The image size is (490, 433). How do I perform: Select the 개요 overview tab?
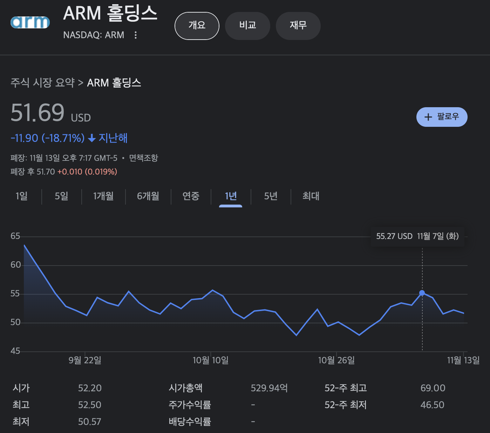click(x=197, y=26)
